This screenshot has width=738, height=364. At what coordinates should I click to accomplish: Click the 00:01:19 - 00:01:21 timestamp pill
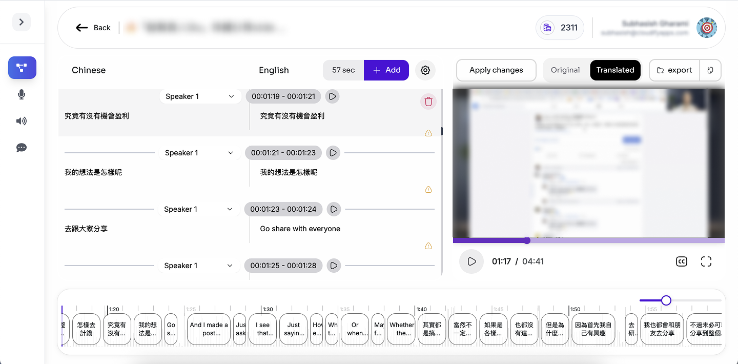coord(283,96)
